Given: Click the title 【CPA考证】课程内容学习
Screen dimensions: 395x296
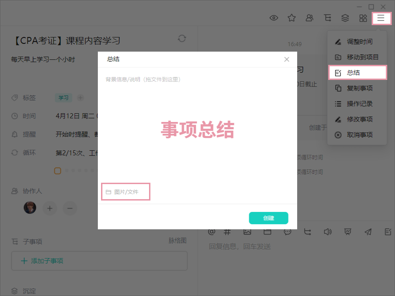Looking at the screenshot, I should pos(66,41).
